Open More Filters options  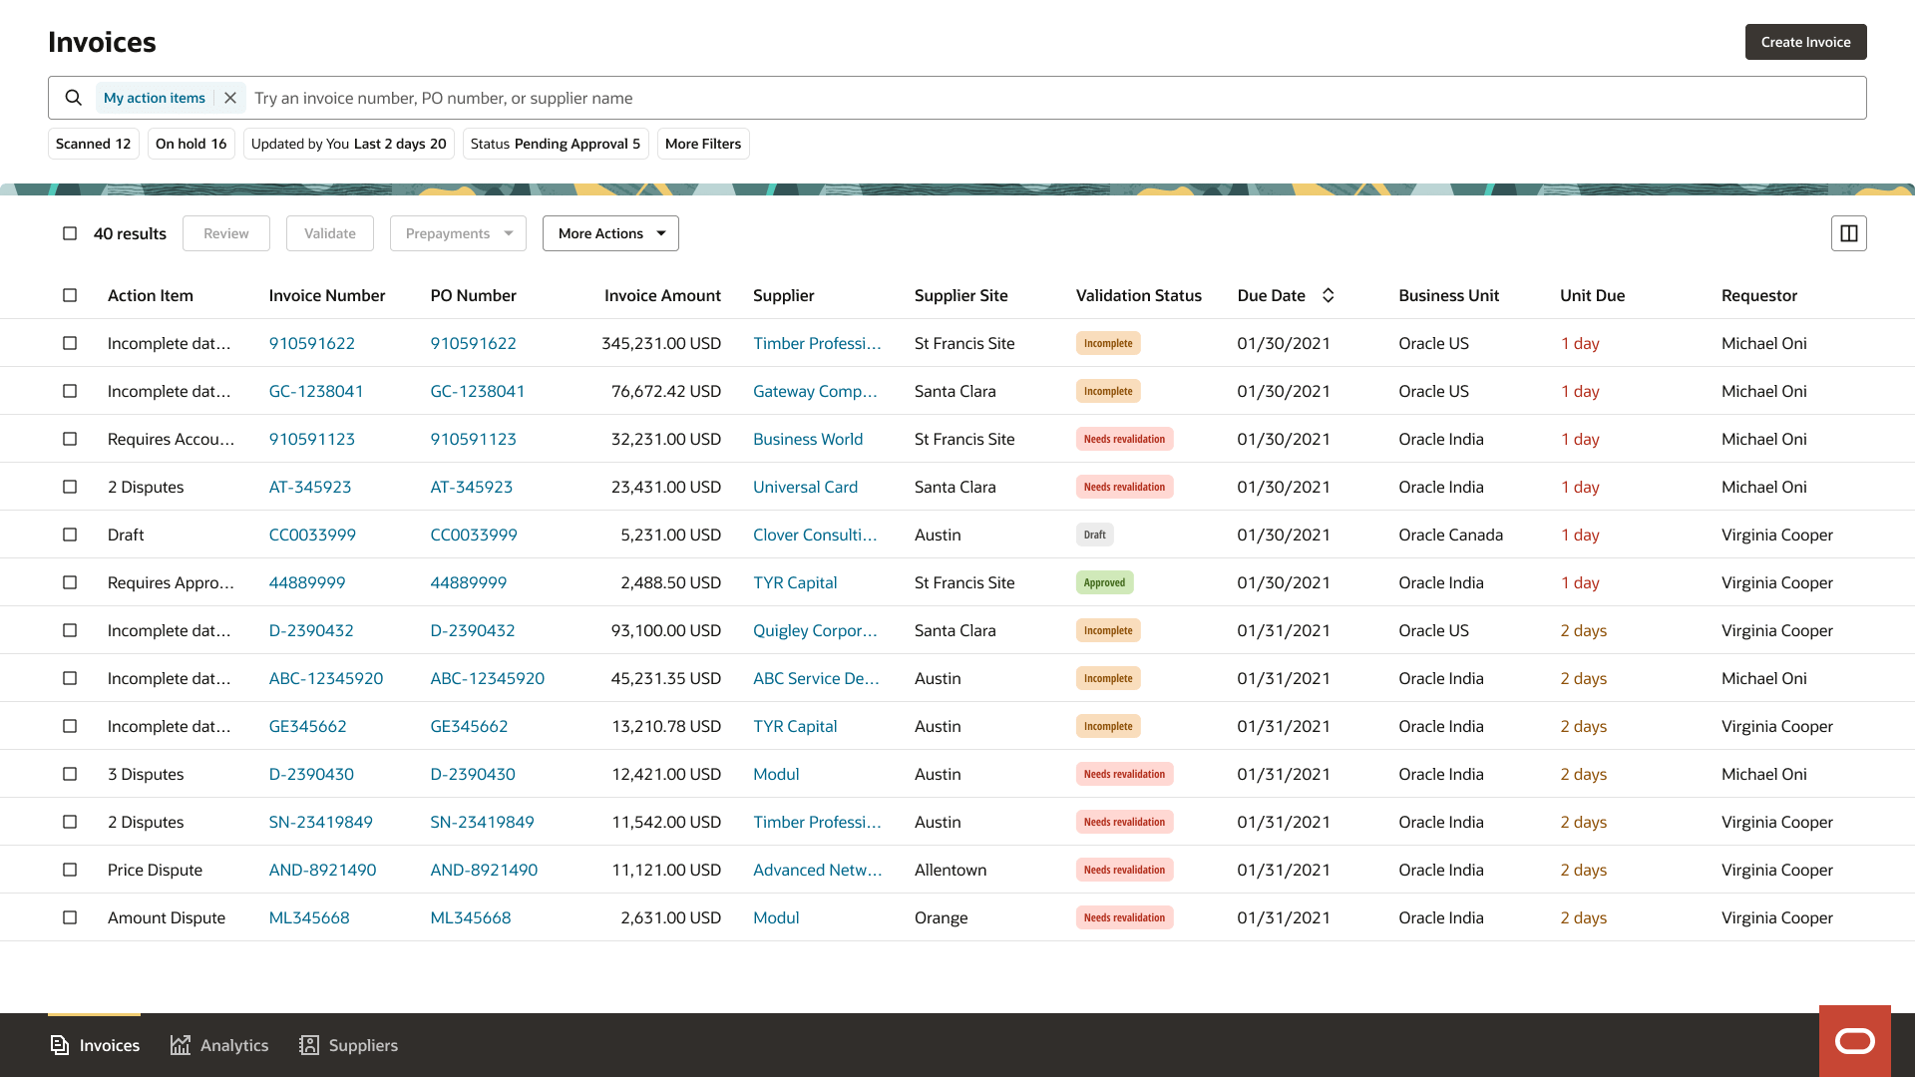coord(702,144)
